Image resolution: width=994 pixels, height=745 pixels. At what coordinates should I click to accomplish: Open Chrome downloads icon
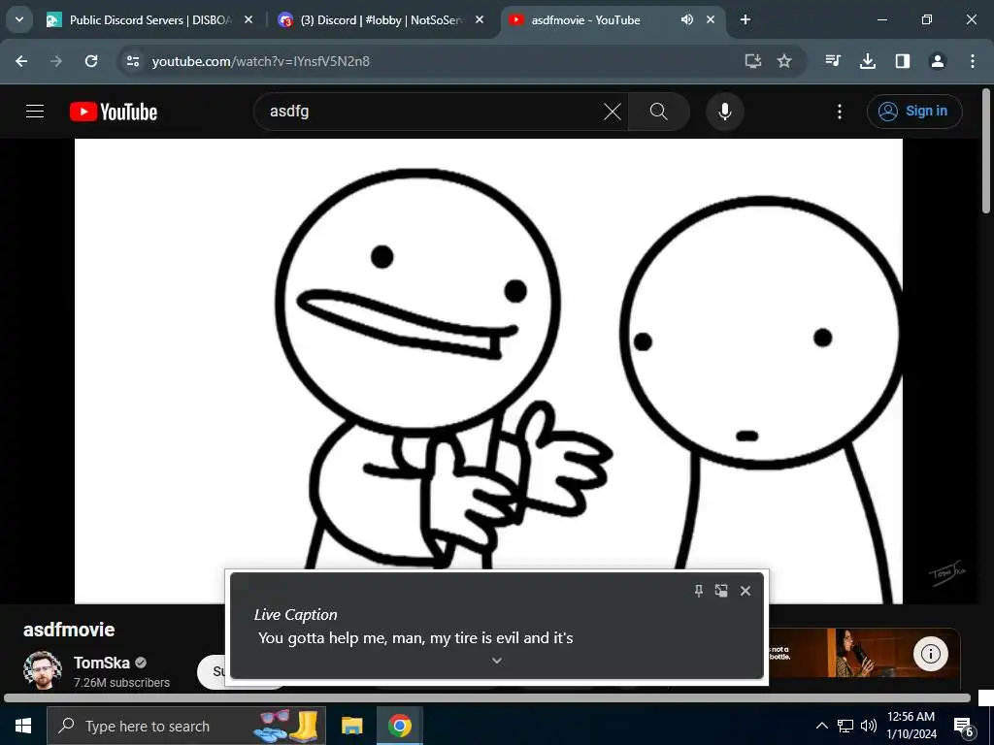[x=867, y=61]
